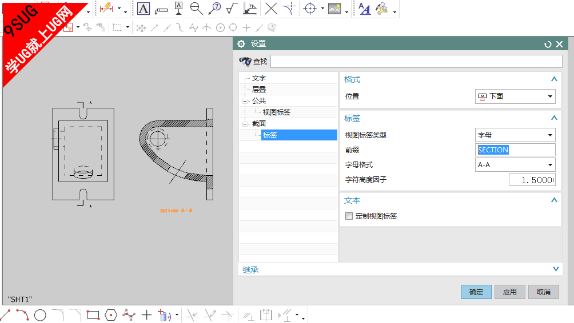574x323 pixels.
Task: Select the rapid dimension tool
Action: (106, 8)
